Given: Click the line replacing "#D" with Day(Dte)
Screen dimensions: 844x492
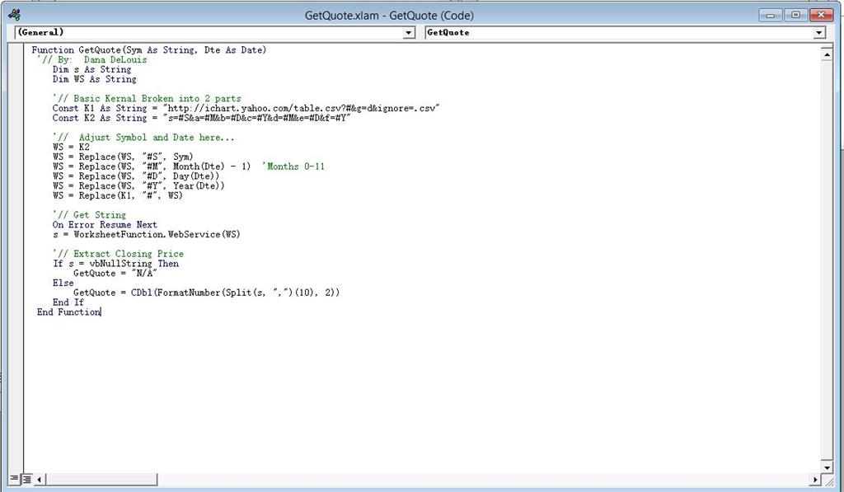Looking at the screenshot, I should coord(136,176).
